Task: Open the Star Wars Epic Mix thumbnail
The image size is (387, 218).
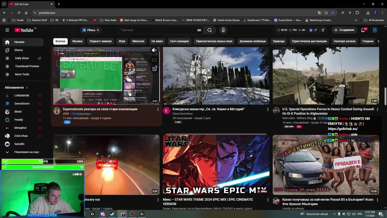Action: (216, 164)
